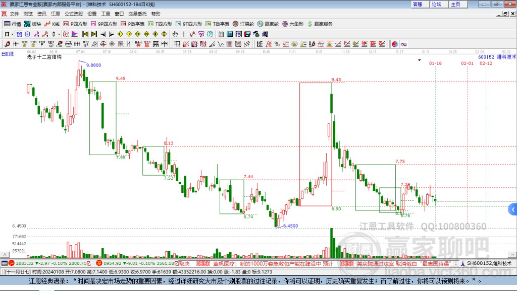The width and height of the screenshot is (517, 291).
Task: Open T数字表 time number table
Action: tap(217, 24)
